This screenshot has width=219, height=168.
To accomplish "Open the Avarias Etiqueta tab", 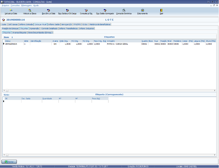I will (19, 32).
